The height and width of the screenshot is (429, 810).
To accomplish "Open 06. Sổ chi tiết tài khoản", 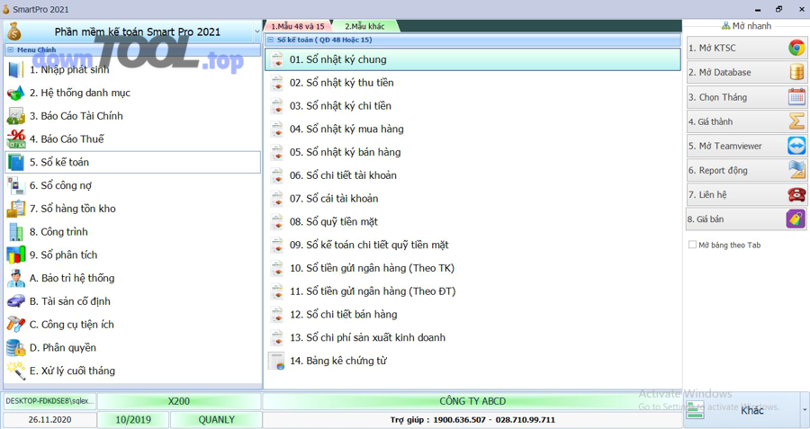I will coord(472,175).
